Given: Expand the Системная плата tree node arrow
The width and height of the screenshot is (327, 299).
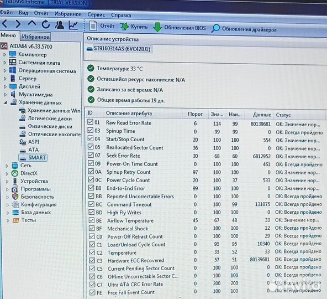Looking at the screenshot, I should 5,63.
